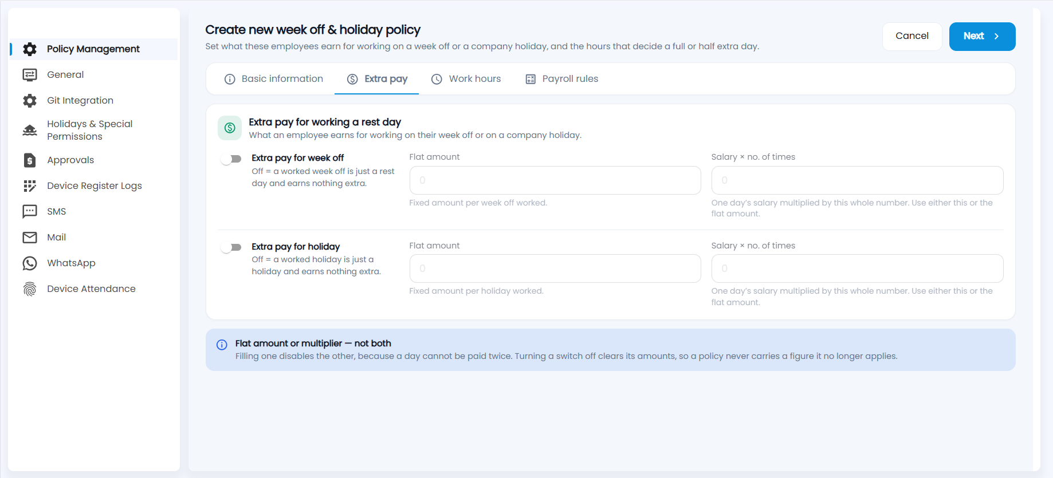Open Device Attendance fingerprint icon
Screen dimensions: 1053x478
click(x=30, y=289)
